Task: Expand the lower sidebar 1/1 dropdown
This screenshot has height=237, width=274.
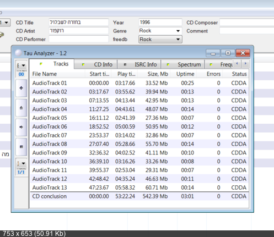Action: (x=21, y=163)
